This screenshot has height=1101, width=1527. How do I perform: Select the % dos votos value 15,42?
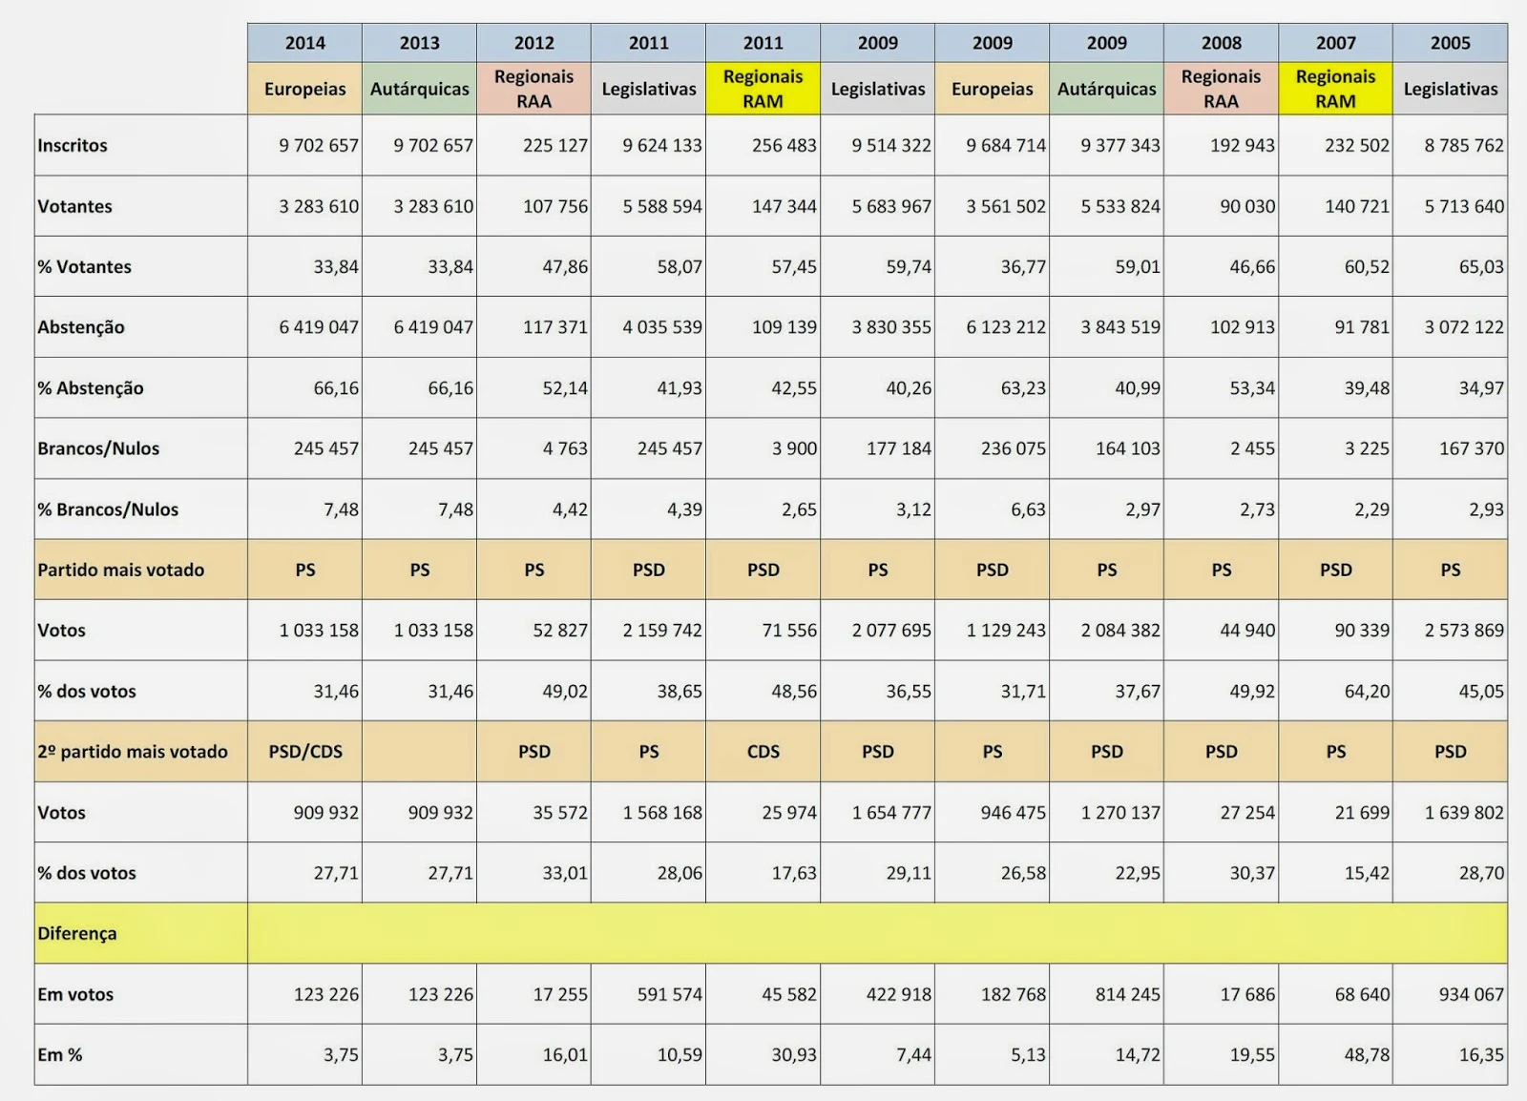point(1367,873)
